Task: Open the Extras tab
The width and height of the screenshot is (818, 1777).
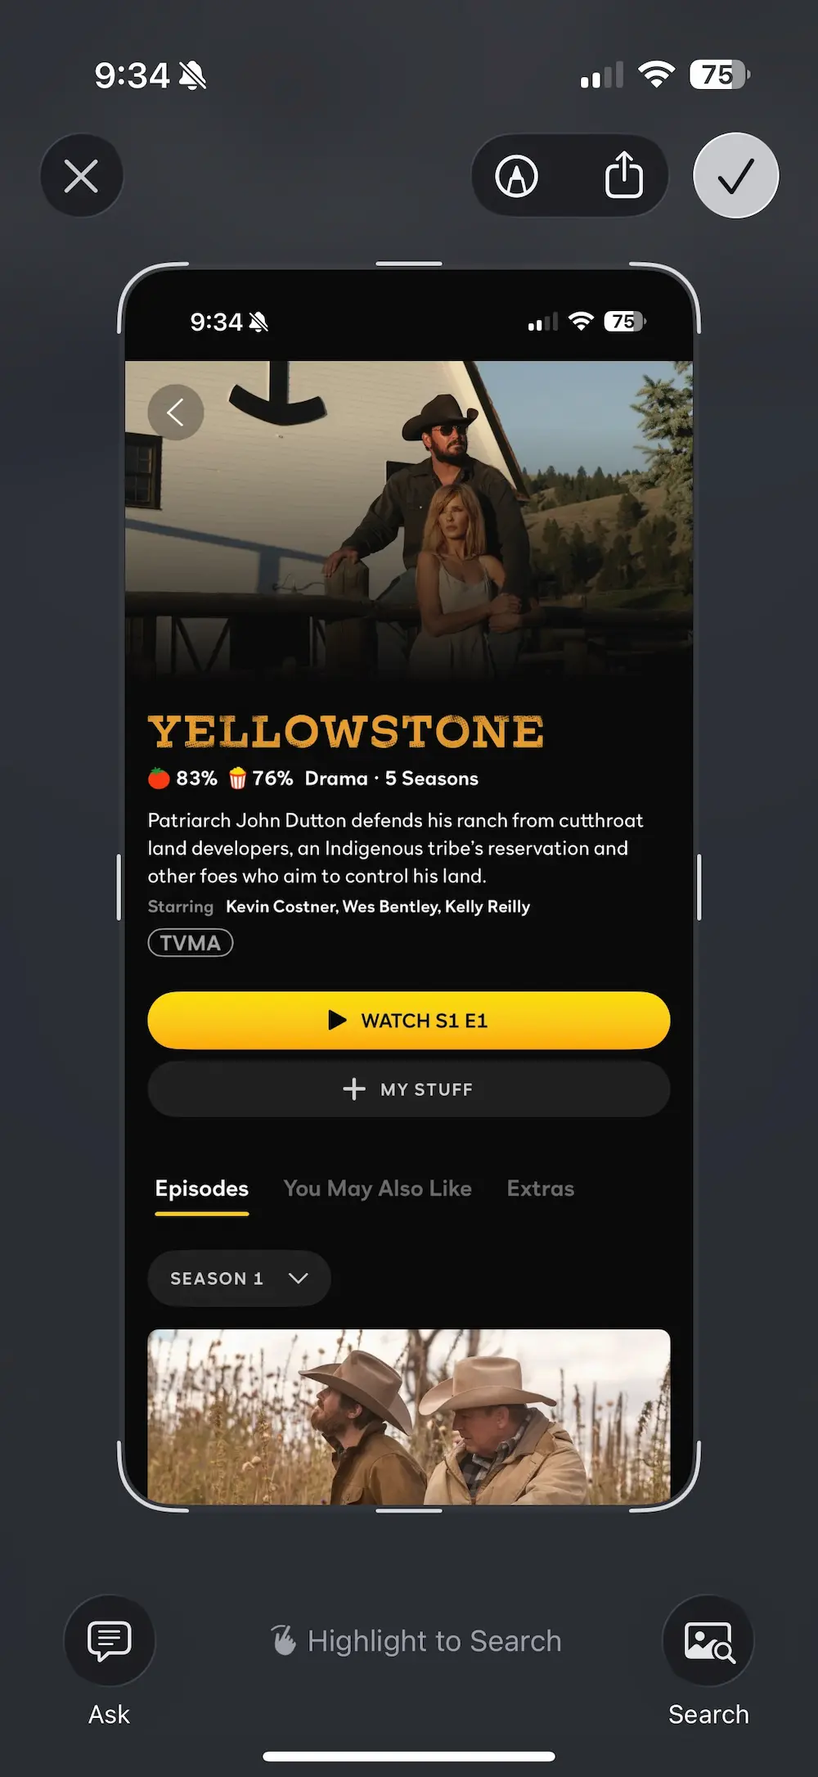Action: pos(541,1188)
